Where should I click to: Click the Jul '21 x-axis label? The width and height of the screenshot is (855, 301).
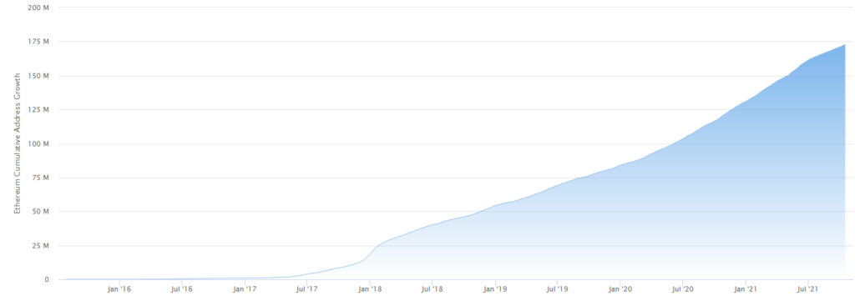click(x=807, y=289)
